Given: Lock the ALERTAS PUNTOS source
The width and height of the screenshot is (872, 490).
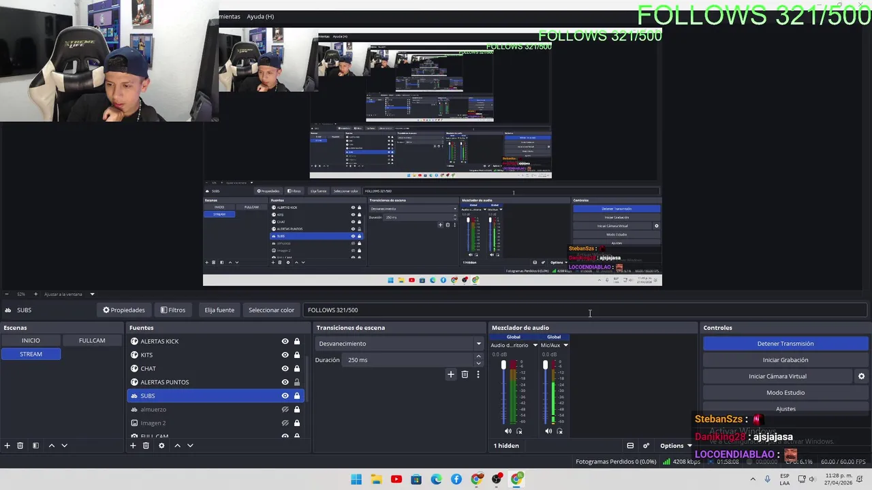Looking at the screenshot, I should click(x=297, y=382).
